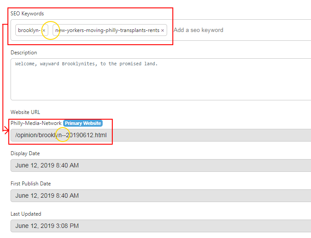Click the 'Philly-Media-Network' label
This screenshot has height=238, width=311.
36,123
